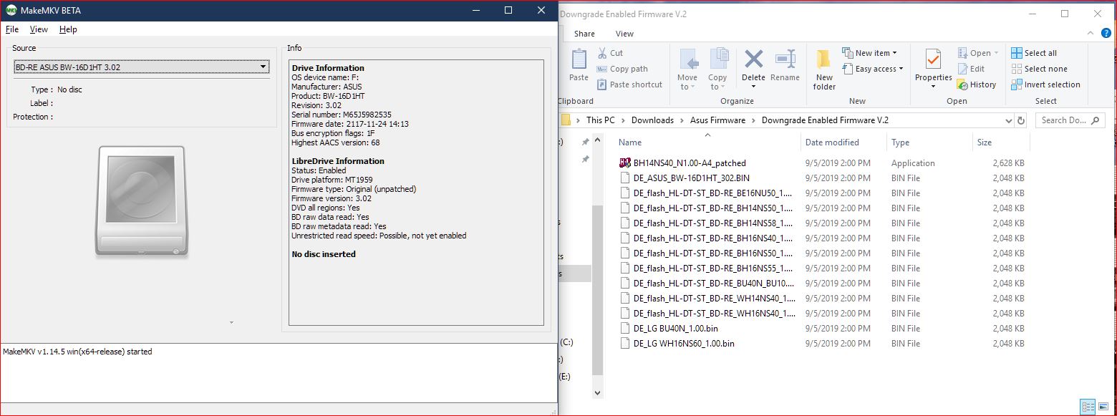Screen dimensions: 1117x416
Task: Click the Explorer refresh button
Action: (x=1022, y=120)
